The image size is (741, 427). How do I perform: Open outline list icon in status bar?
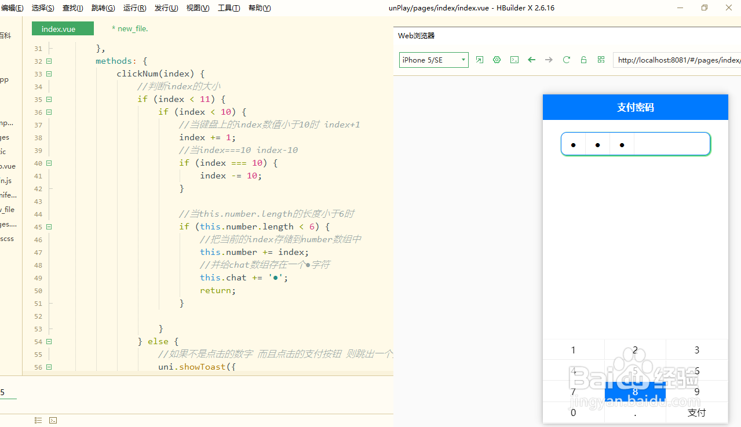tap(38, 420)
